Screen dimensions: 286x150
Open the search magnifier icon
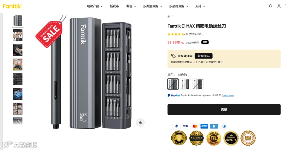[x=271, y=6]
